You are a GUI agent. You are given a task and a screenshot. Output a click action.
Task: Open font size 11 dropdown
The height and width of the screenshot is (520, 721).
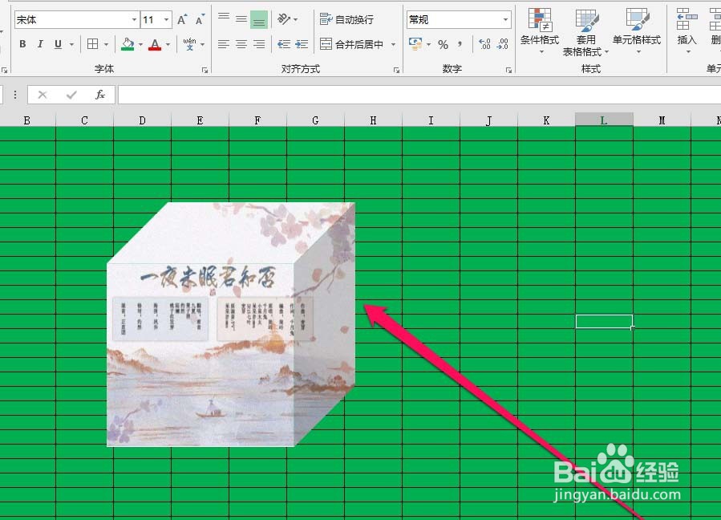pos(167,20)
